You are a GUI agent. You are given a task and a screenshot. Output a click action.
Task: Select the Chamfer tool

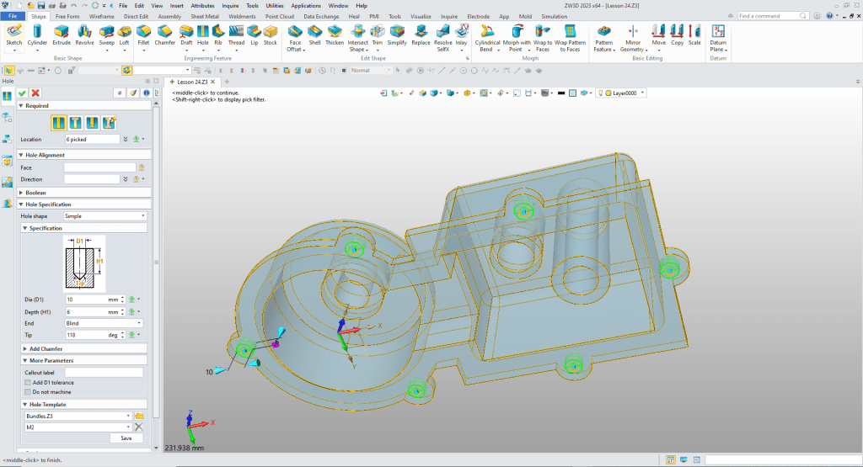(165, 34)
